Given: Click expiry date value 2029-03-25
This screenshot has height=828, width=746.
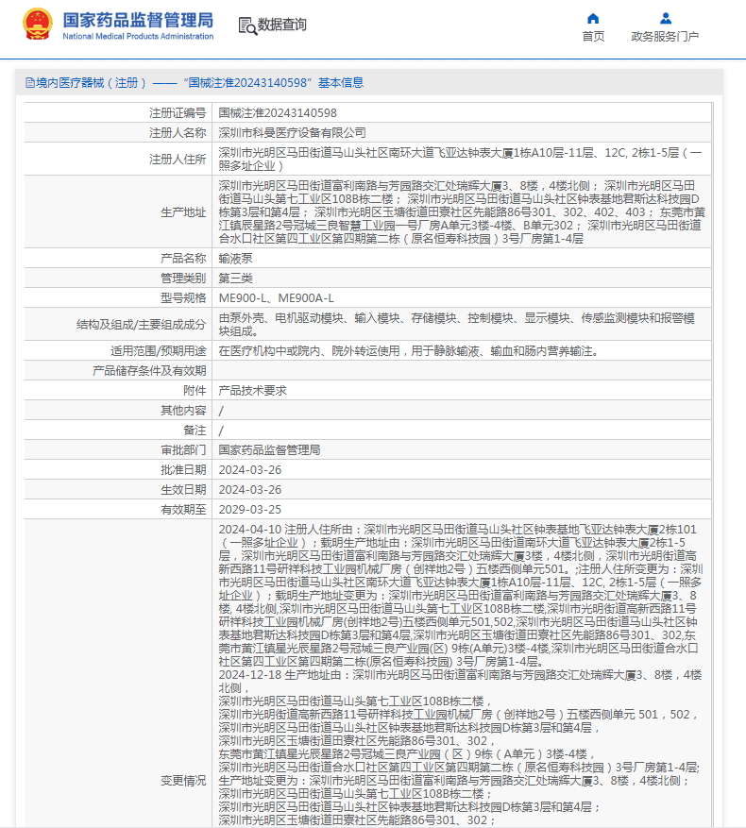Looking at the screenshot, I should (x=250, y=510).
